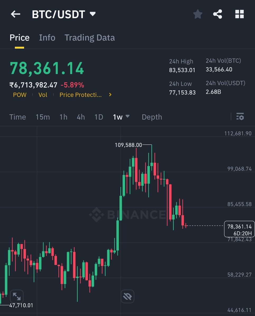This screenshot has height=316, width=255.
Task: Switch to the Price tab
Action: (x=20, y=38)
